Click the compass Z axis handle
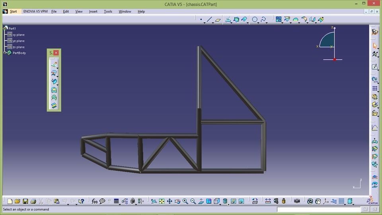 tap(335, 28)
